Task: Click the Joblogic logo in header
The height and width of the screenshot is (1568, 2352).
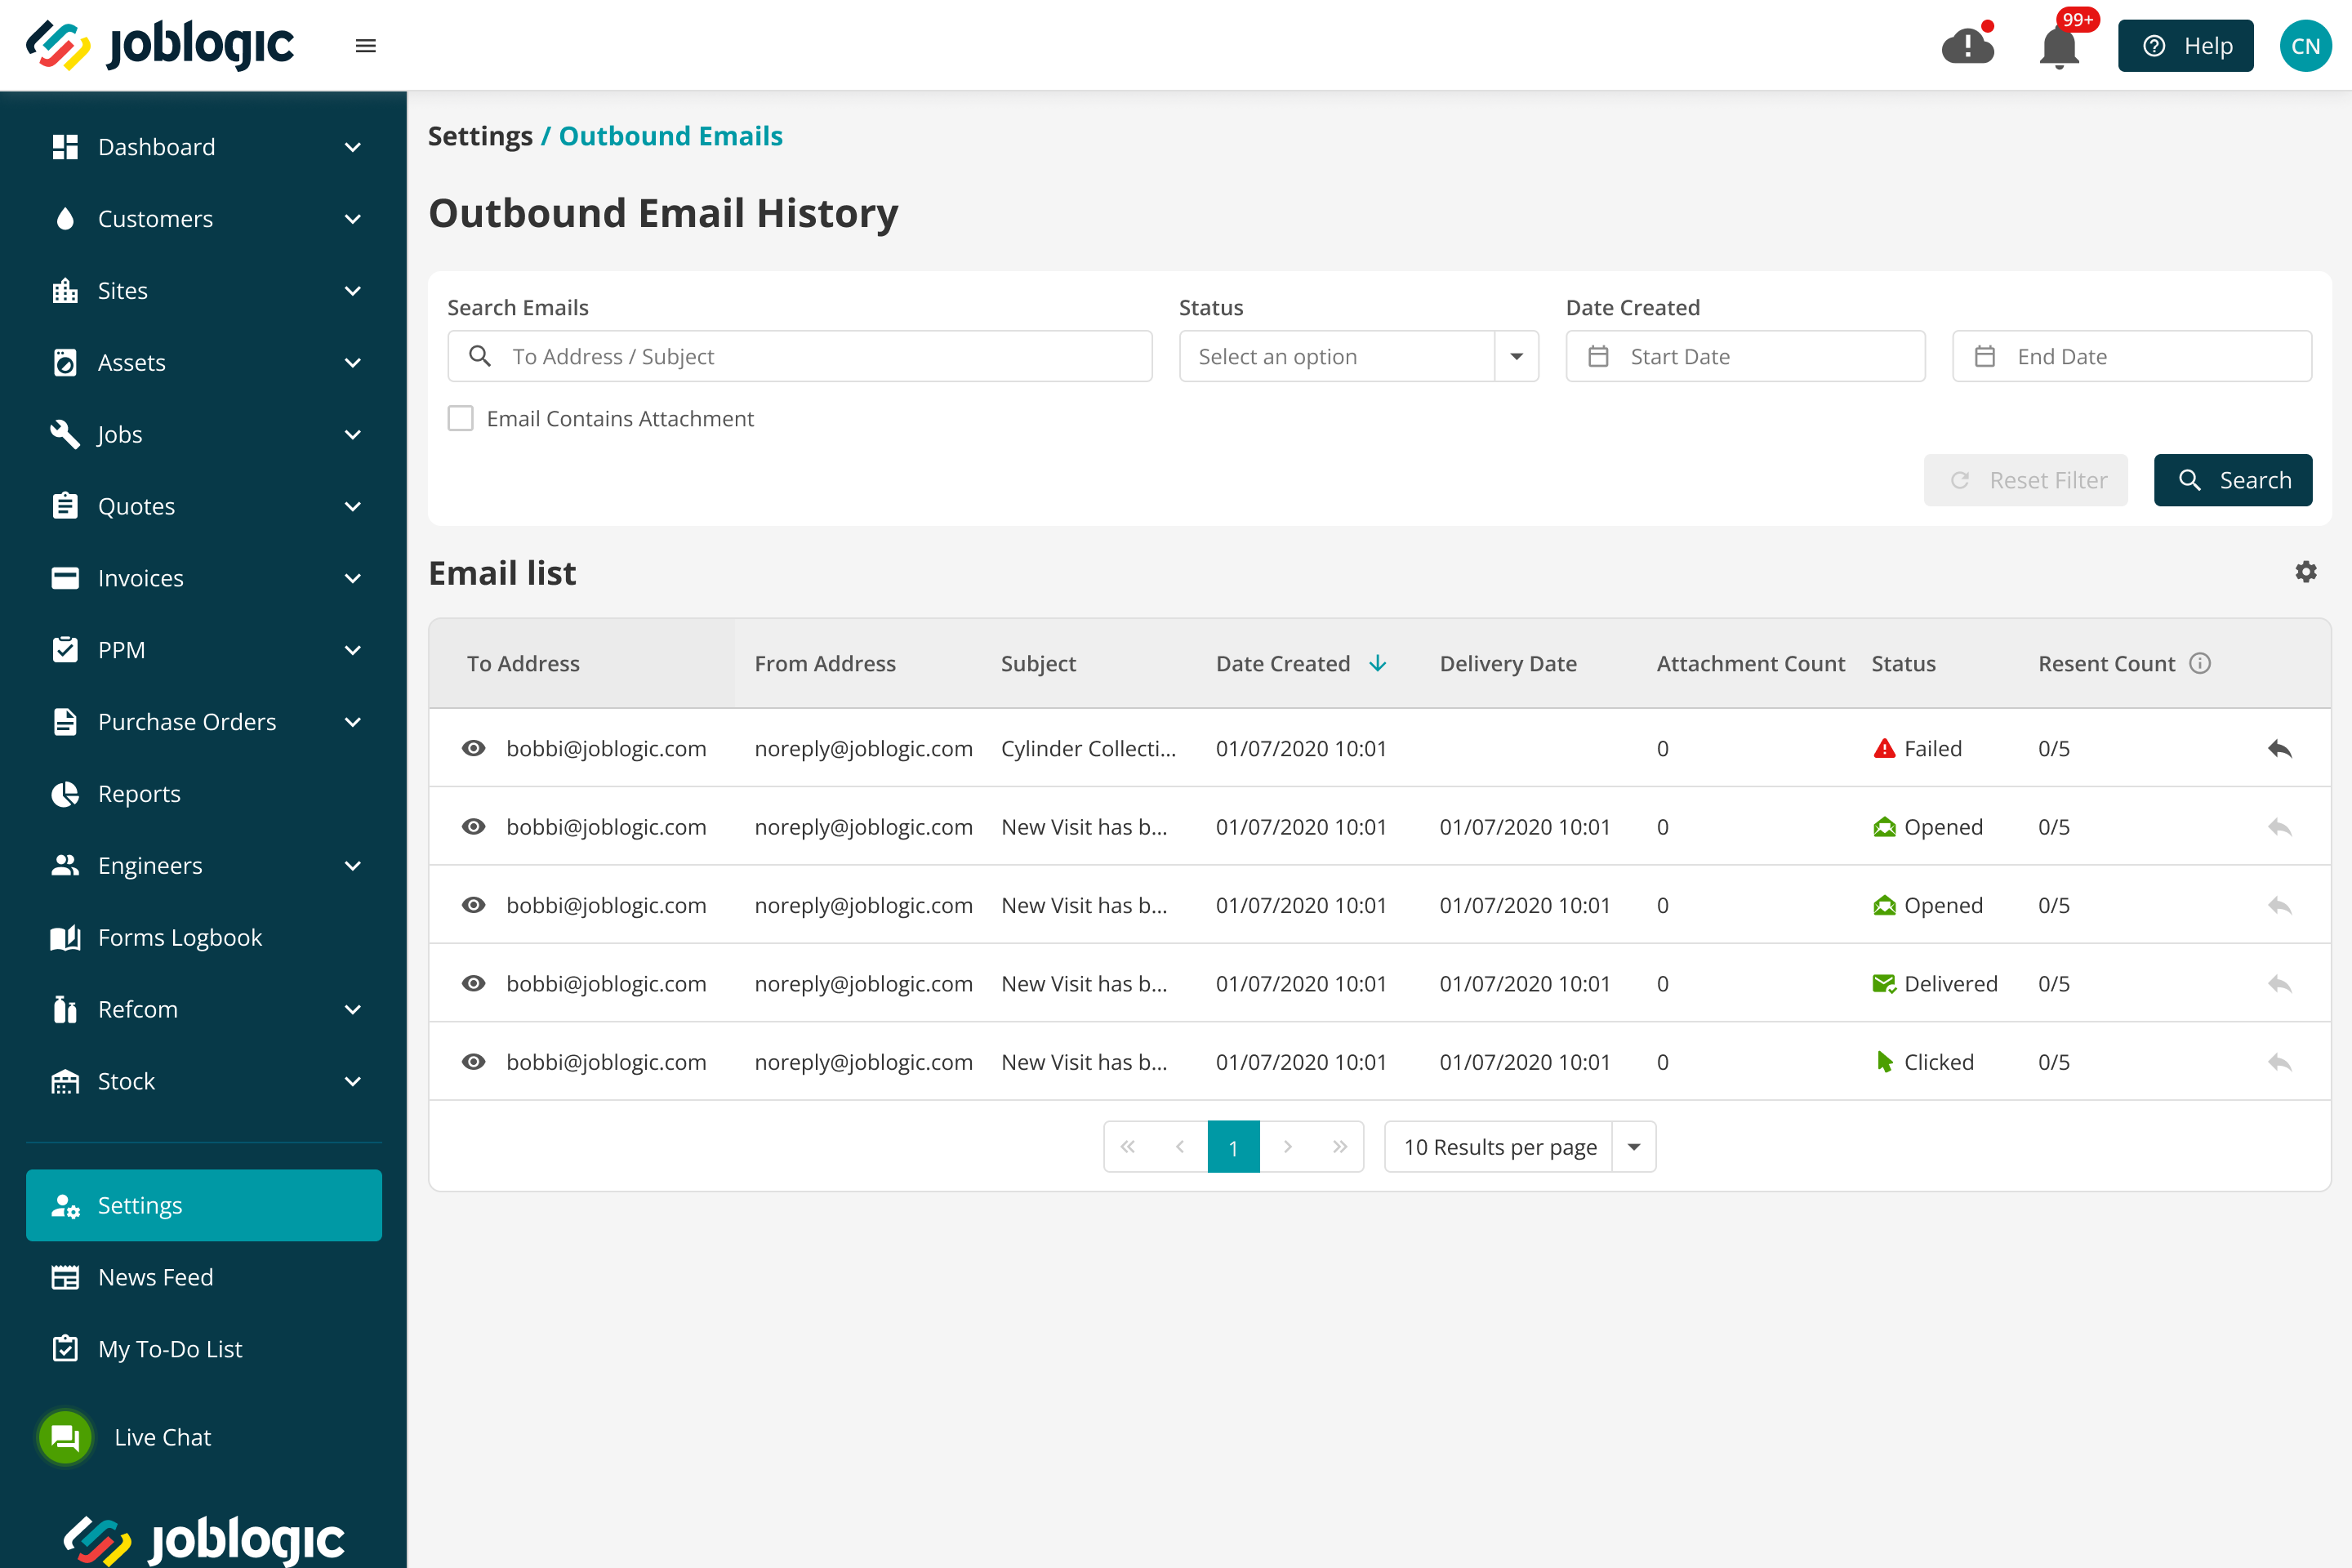Action: pos(160,45)
